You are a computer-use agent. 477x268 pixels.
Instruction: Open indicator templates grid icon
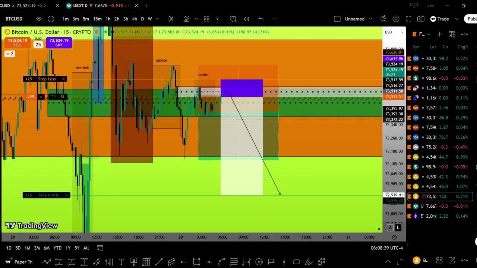click(x=206, y=19)
